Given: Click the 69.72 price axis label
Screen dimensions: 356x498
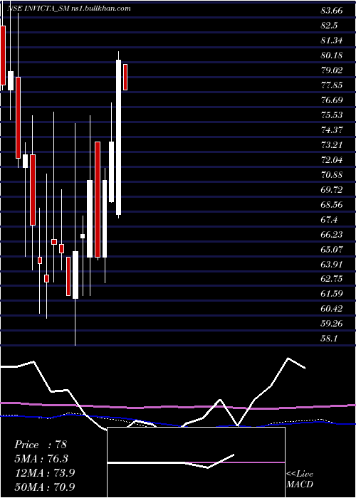Looking at the screenshot, I should click(x=332, y=190).
